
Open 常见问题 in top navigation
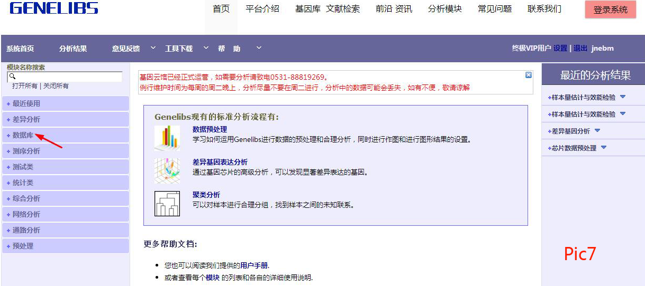494,9
